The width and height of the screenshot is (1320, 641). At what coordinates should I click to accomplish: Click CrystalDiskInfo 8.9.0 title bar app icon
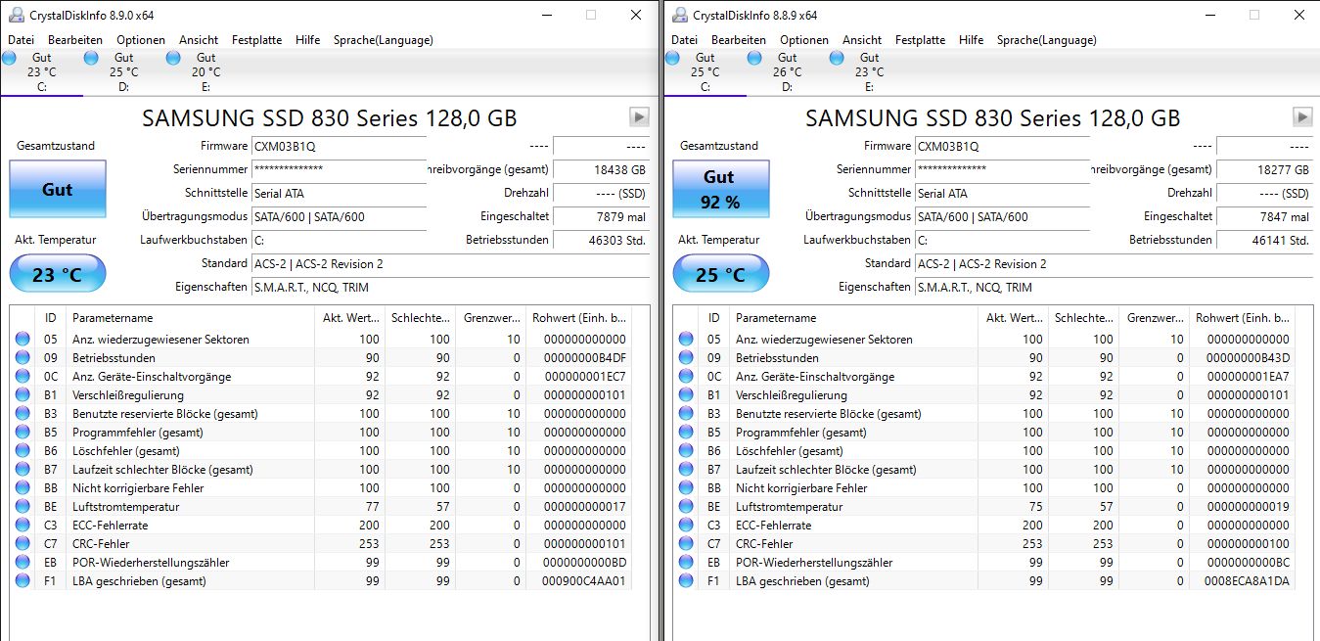point(15,15)
